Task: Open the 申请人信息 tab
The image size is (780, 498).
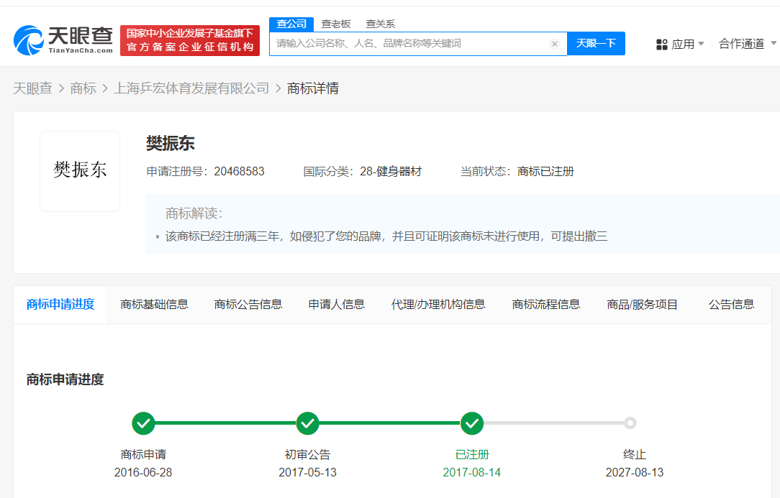Action: tap(339, 304)
